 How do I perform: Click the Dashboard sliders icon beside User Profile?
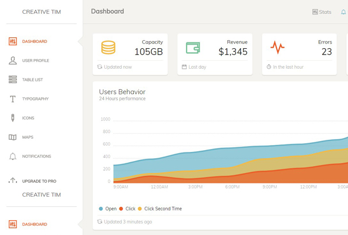13,41
